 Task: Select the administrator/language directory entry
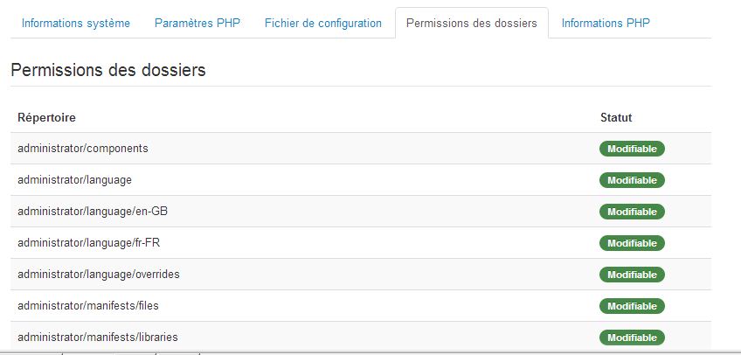pos(74,180)
